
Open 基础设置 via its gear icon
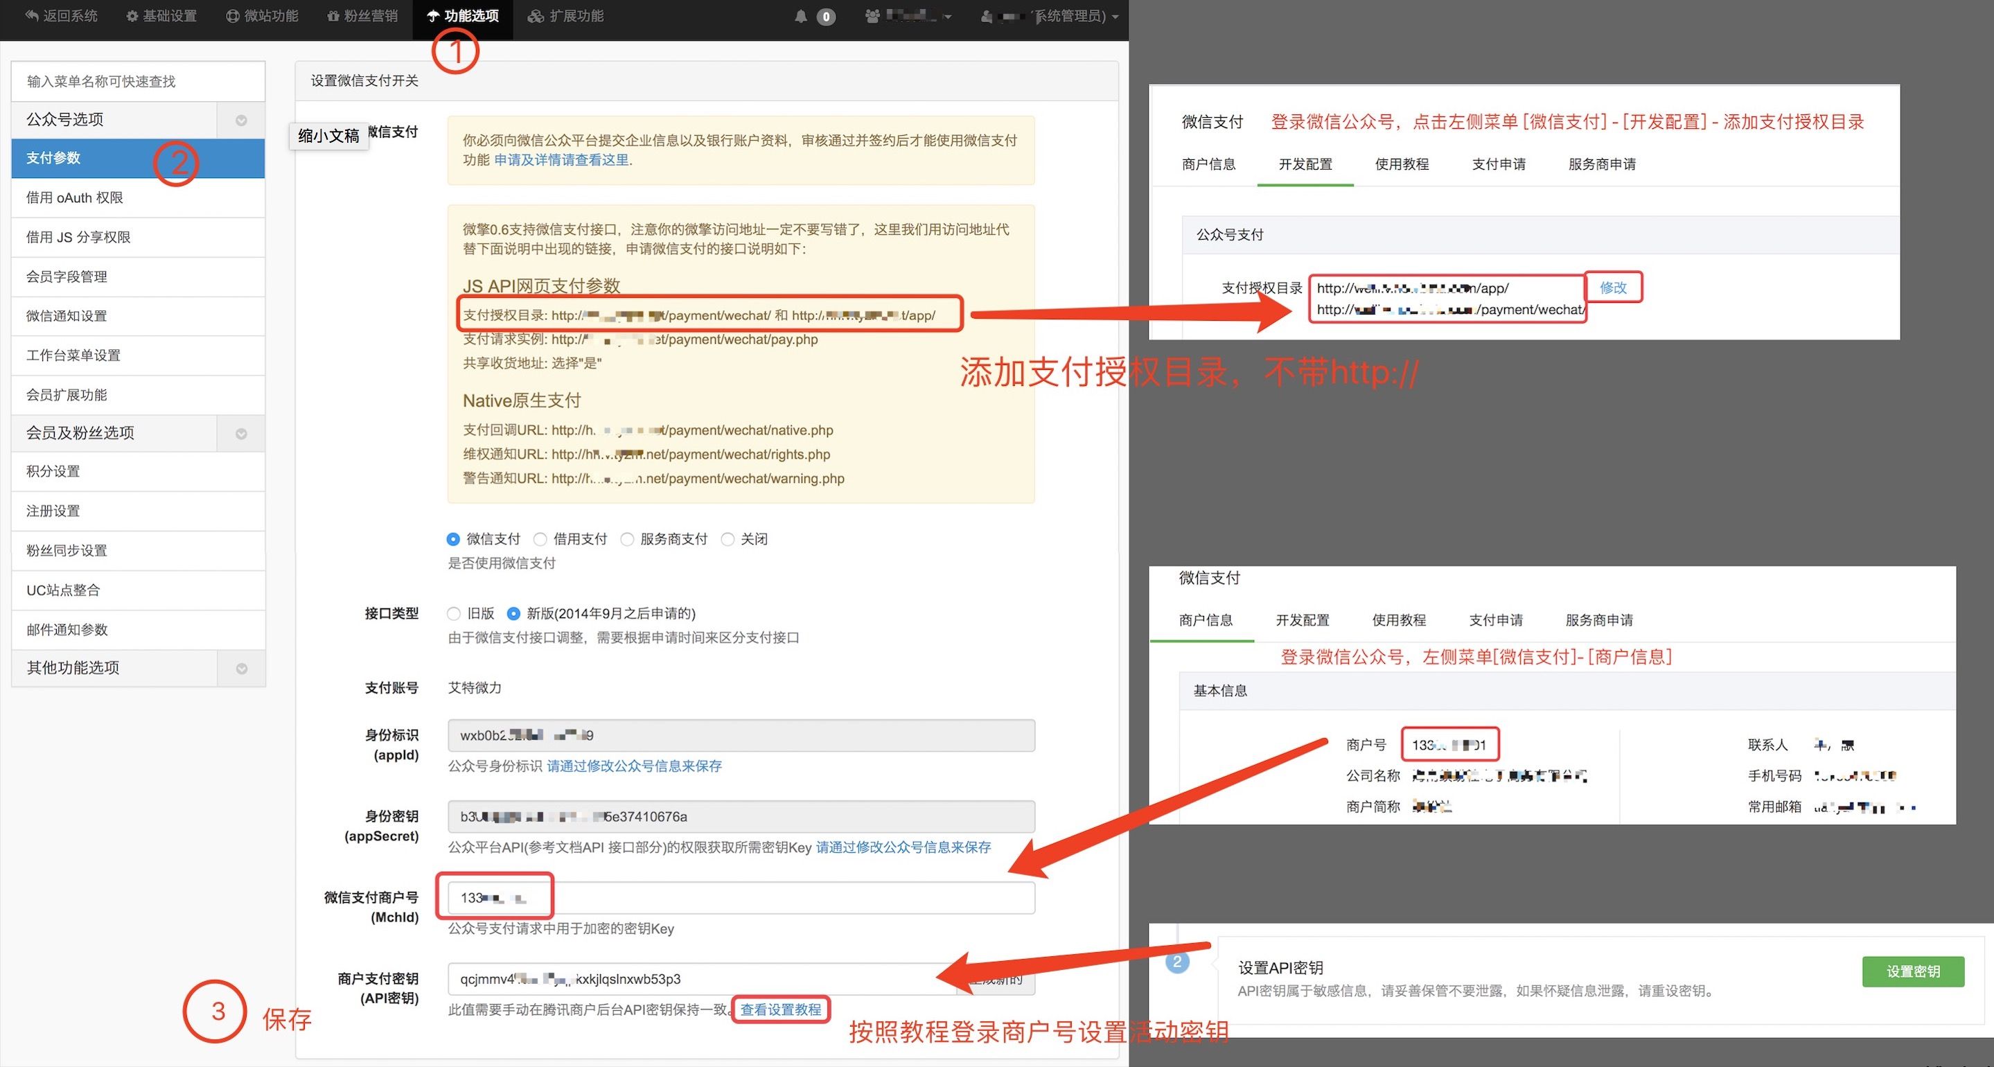tap(131, 15)
